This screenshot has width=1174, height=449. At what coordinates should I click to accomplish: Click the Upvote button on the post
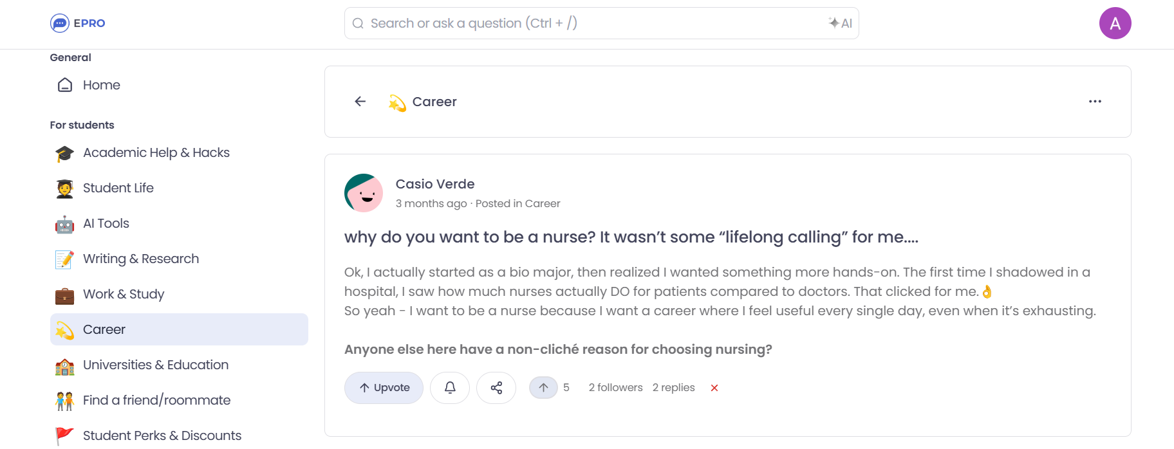(384, 387)
